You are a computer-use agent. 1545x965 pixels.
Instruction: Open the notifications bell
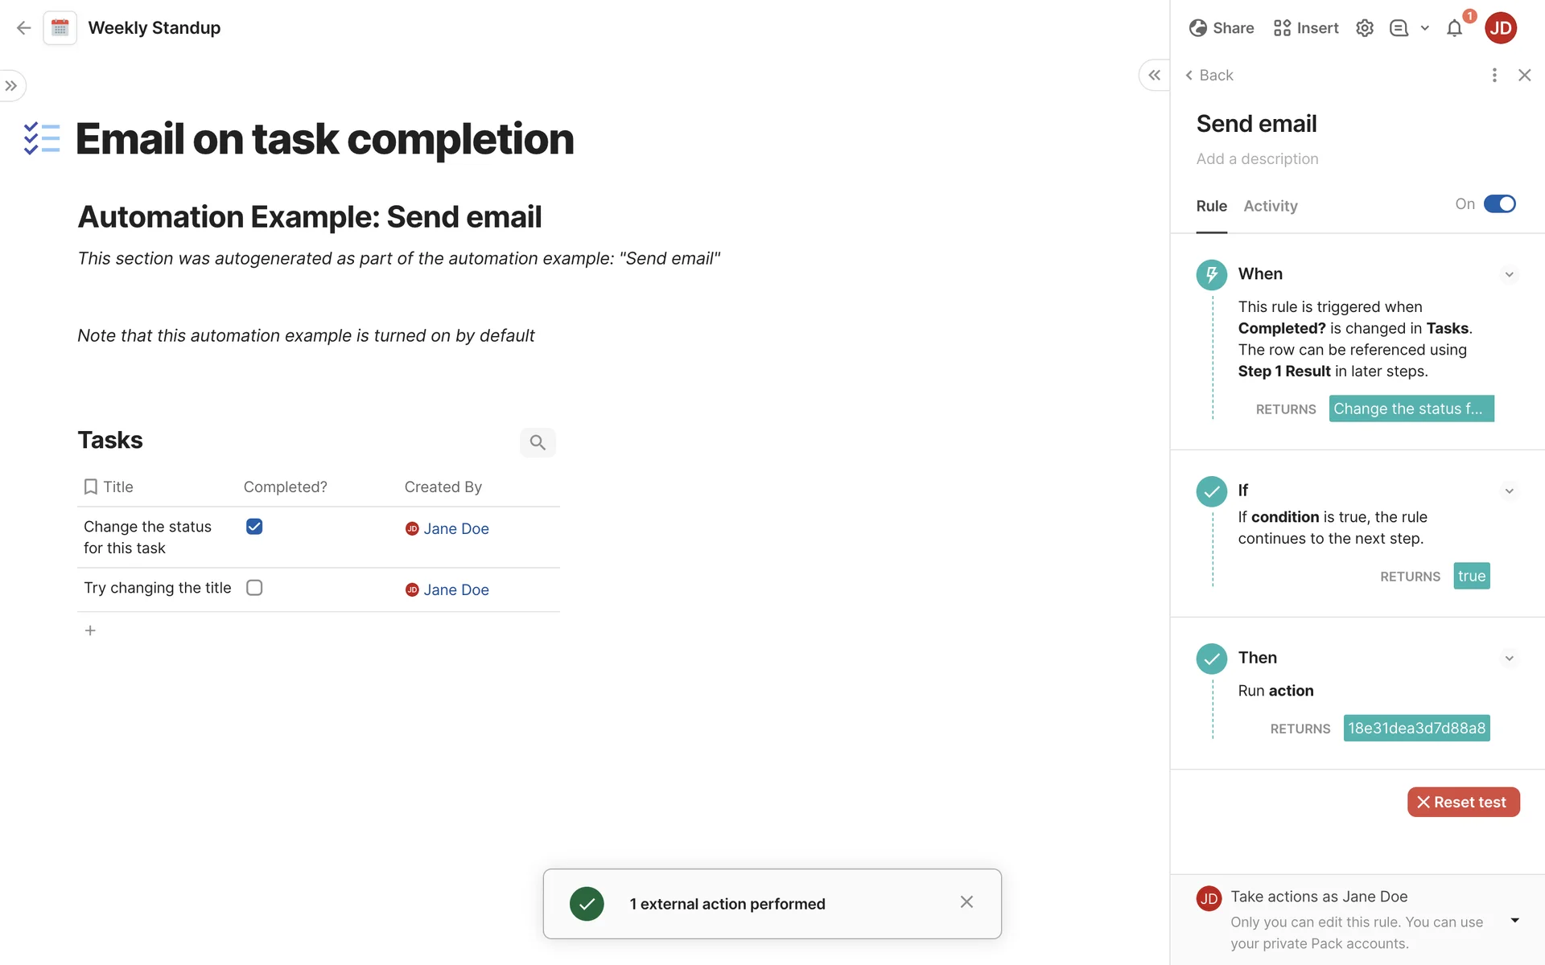(1454, 29)
